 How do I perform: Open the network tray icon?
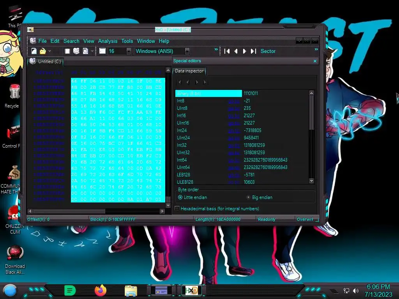click(x=346, y=290)
